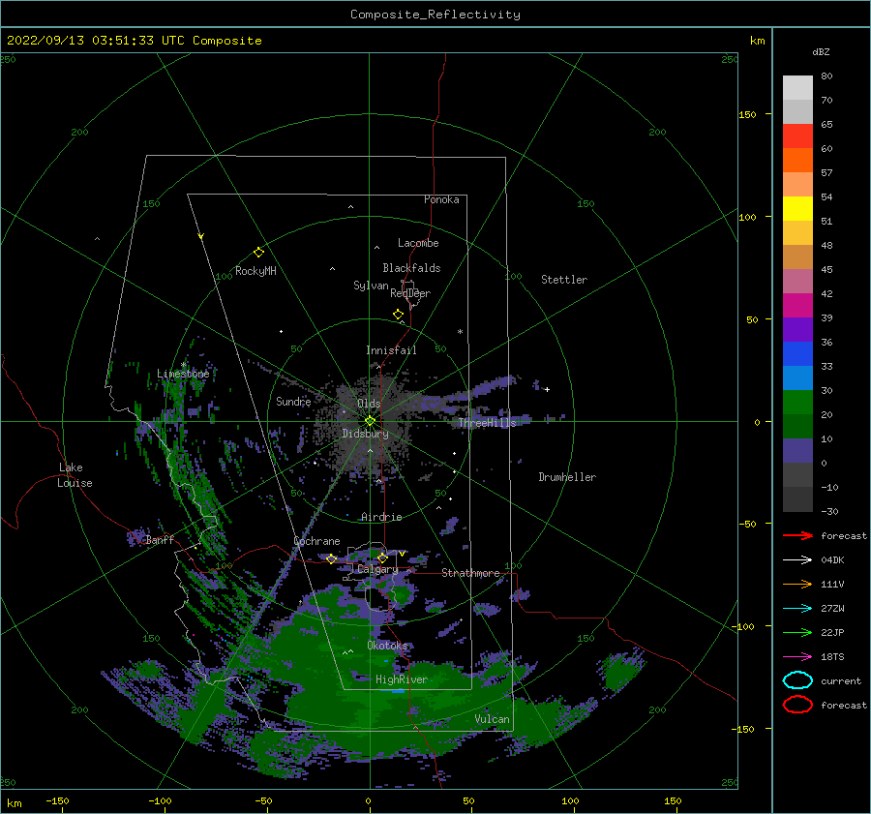The height and width of the screenshot is (814, 871).
Task: Click the Lake Louise map label
Action: click(x=75, y=475)
